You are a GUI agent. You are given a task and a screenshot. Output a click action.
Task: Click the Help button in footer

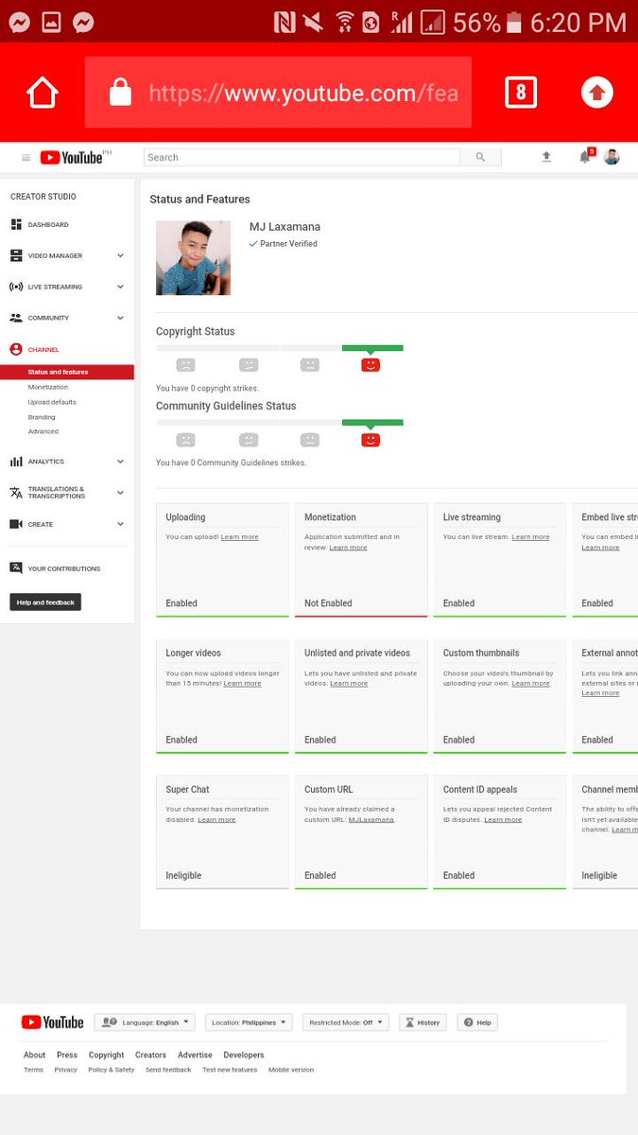pos(478,1022)
